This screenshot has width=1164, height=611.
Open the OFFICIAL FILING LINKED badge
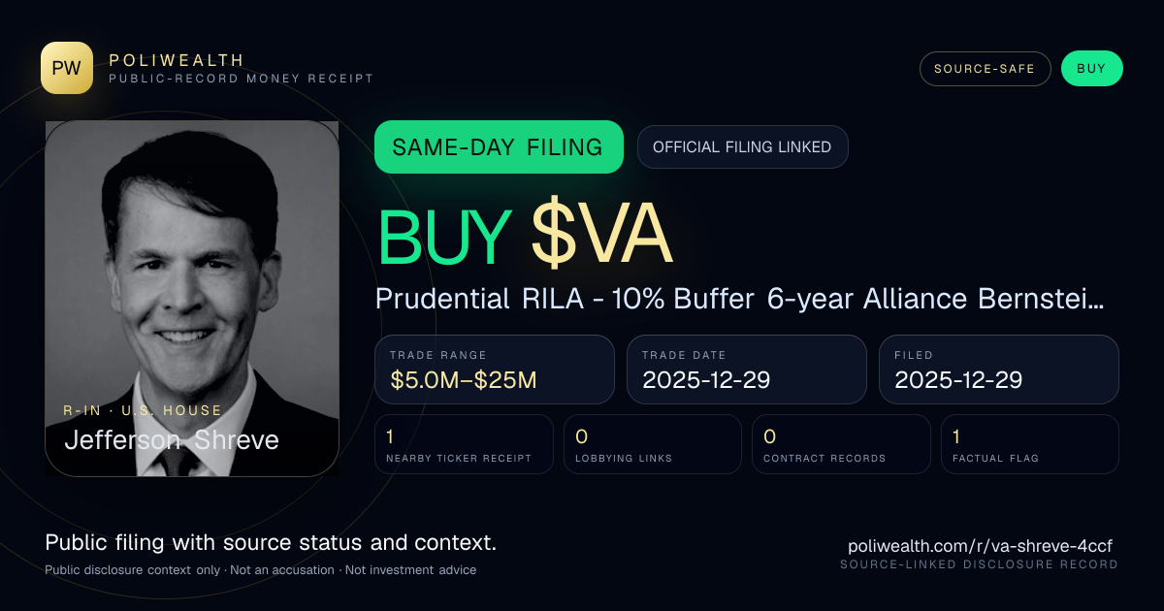[x=742, y=147]
